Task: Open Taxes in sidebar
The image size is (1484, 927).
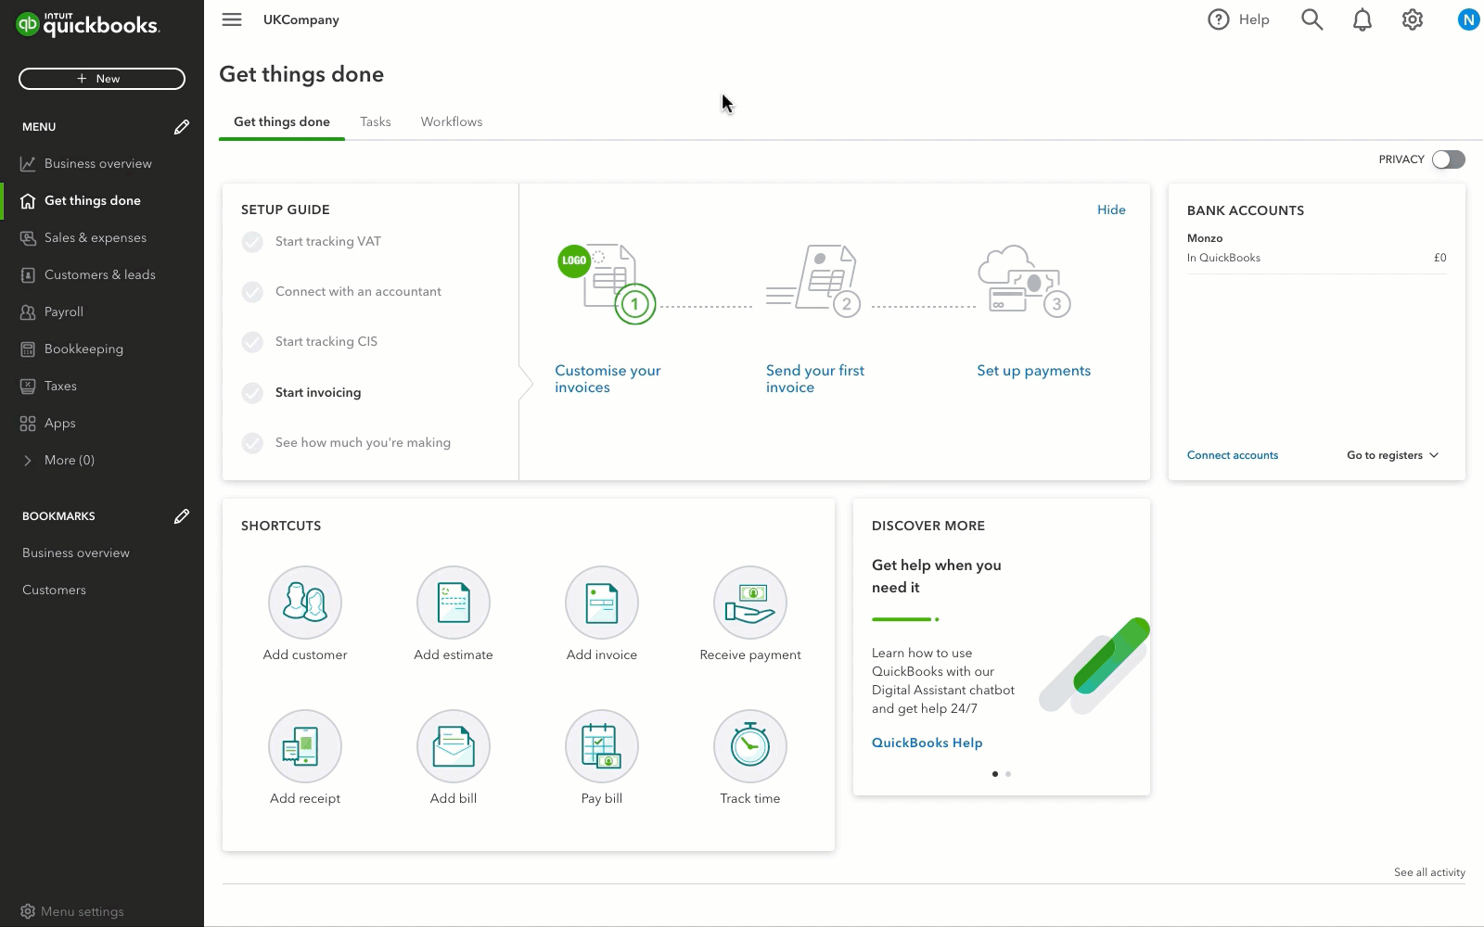Action: [102, 386]
